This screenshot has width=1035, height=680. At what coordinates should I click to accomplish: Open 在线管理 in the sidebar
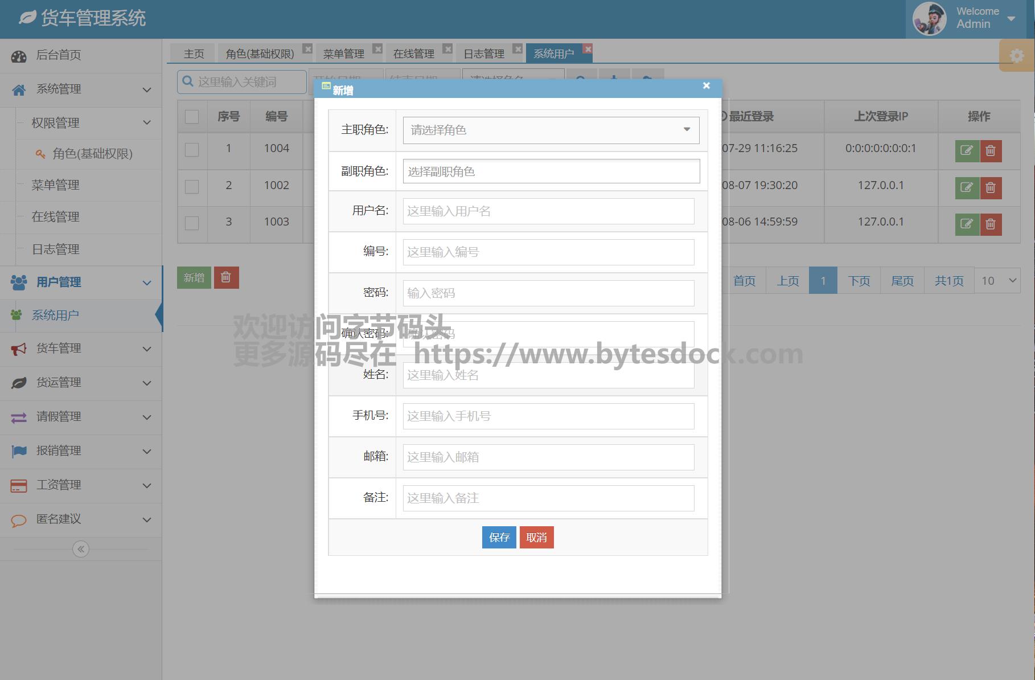(x=55, y=217)
